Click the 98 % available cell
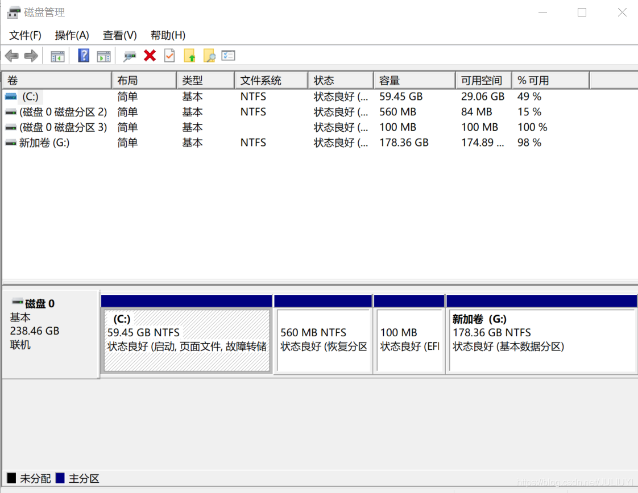Viewport: 638px width, 493px height. point(529,143)
